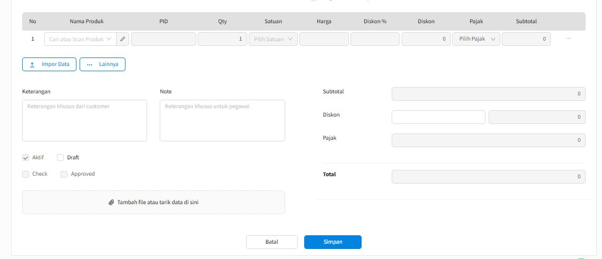This screenshot has height=259, width=602.
Task: Open the row options three-dot icon
Action: click(568, 39)
